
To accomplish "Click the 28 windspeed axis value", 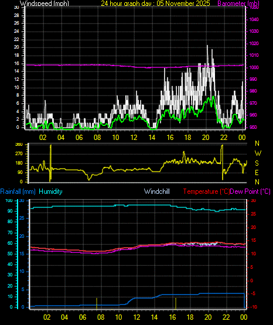I will [x=16, y=16].
